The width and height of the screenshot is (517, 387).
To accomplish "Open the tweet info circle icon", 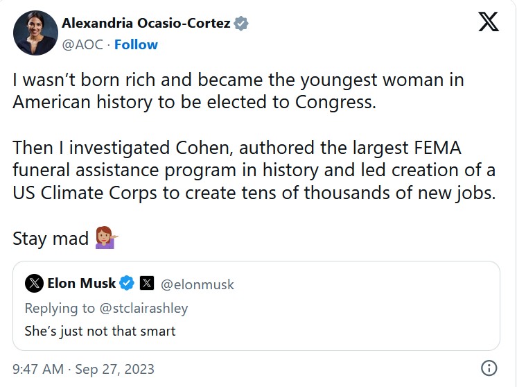I will [x=489, y=368].
